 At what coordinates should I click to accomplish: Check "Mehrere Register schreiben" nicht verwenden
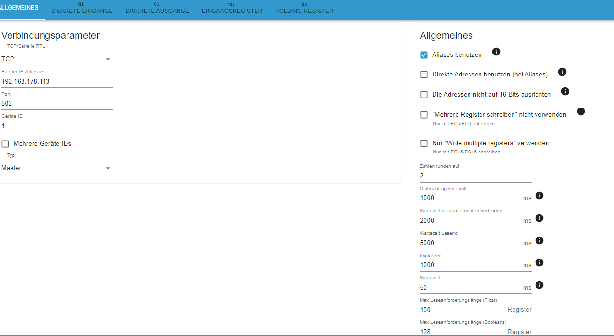coord(424,115)
